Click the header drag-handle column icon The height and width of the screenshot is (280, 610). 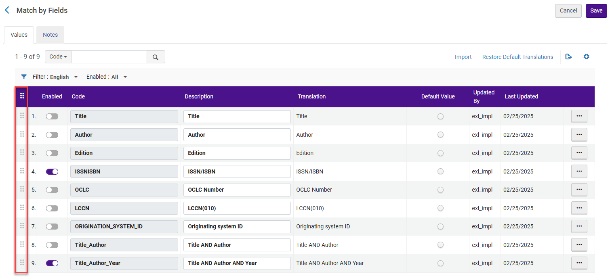(x=22, y=96)
